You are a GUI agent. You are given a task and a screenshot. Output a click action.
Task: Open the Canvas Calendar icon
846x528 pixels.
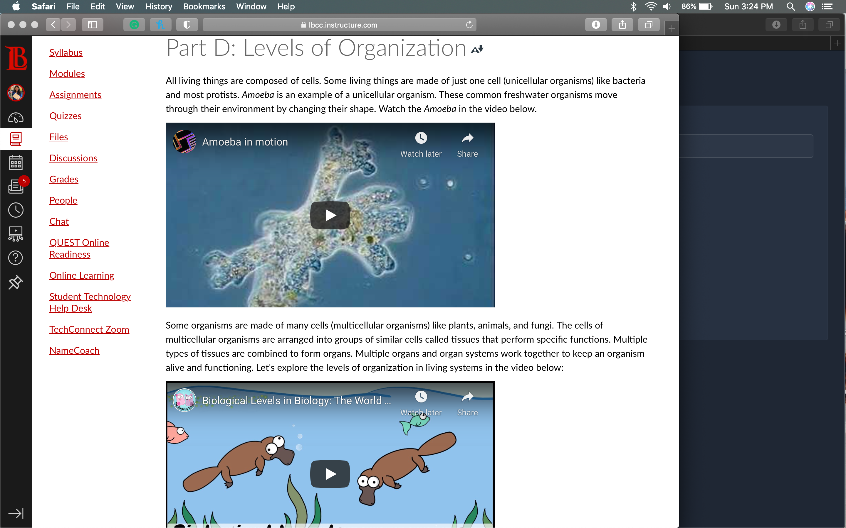pyautogui.click(x=16, y=163)
